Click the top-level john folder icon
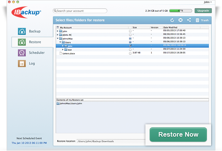Image resolution: width=222 pixels, height=151 pixels. click(x=61, y=31)
